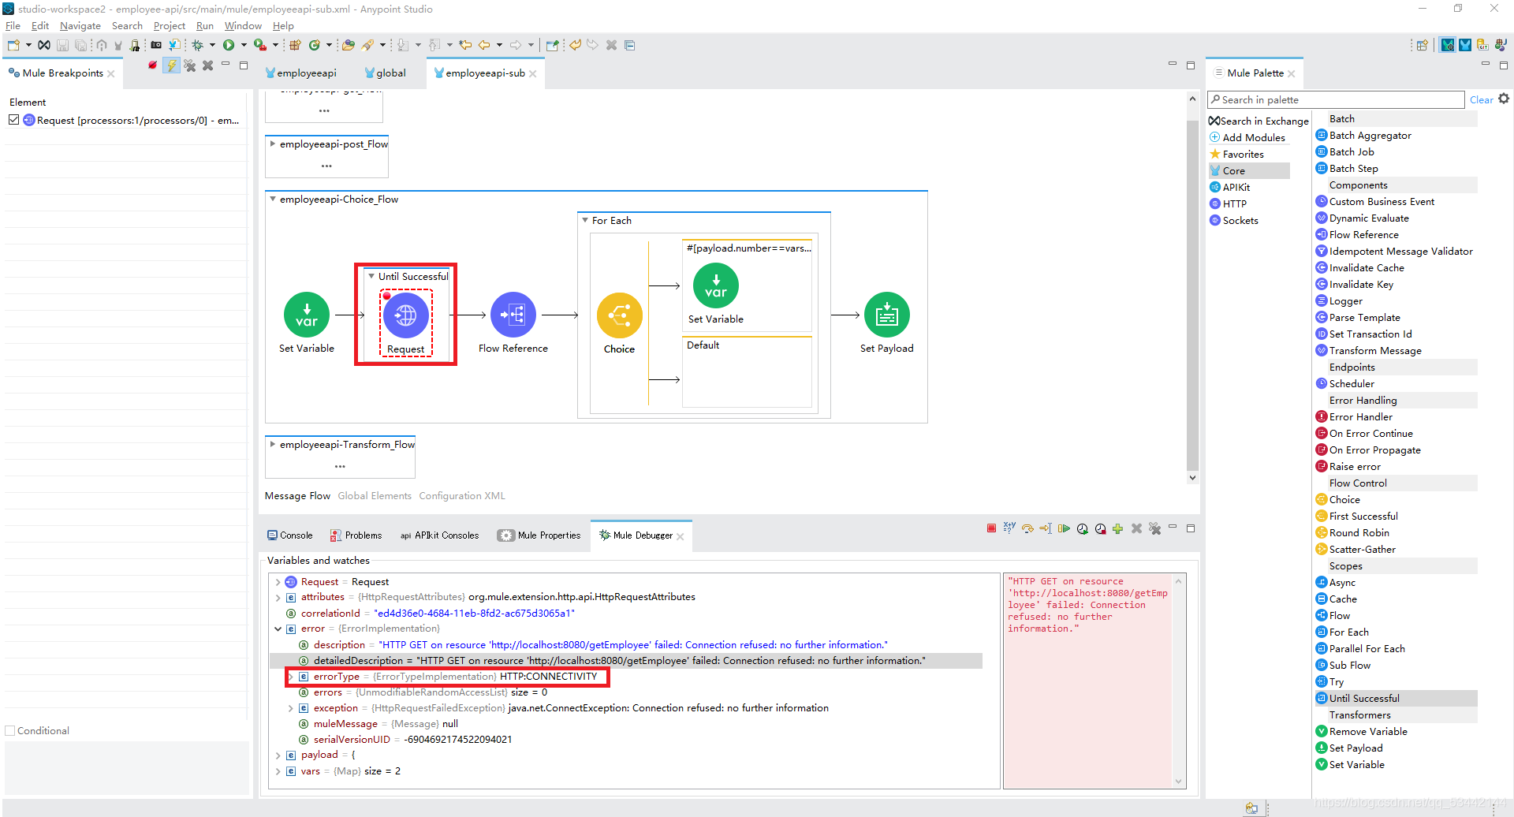
Task: Expand the attributes variable node
Action: point(278,597)
